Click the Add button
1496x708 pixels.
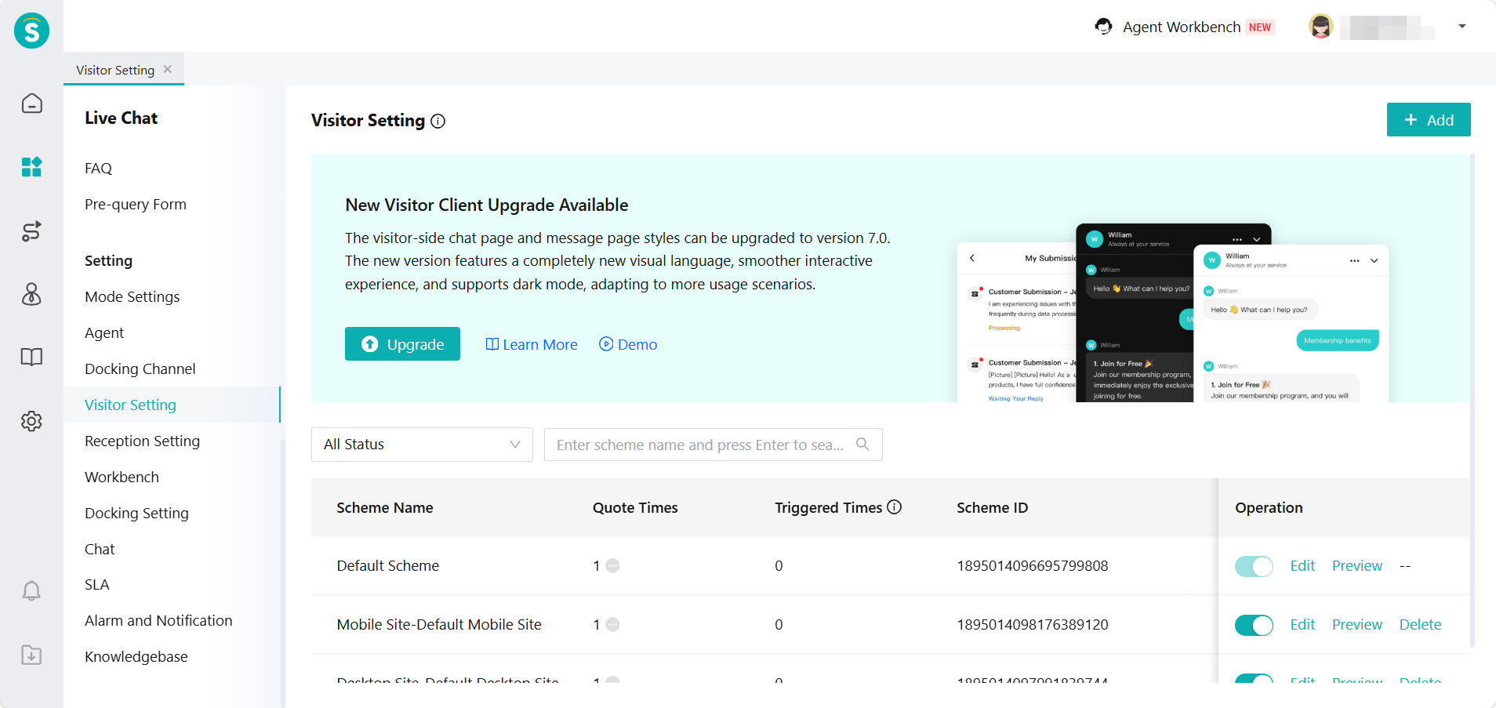(1428, 120)
